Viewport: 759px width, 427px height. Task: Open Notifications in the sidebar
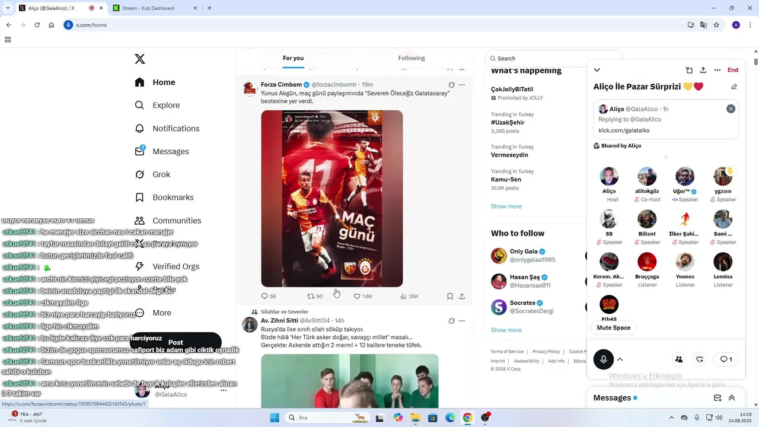(167, 128)
